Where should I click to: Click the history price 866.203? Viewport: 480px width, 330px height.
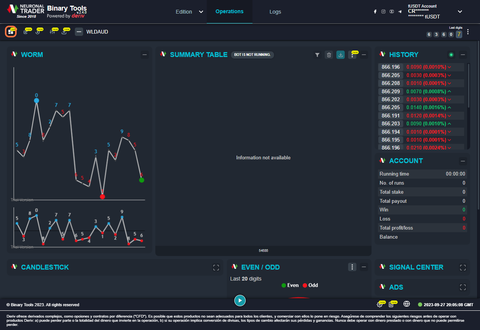pos(391,123)
